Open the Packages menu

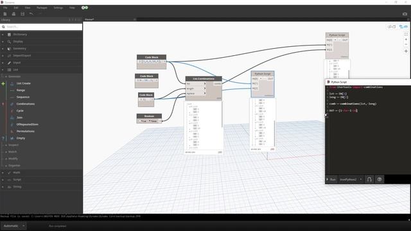point(42,8)
